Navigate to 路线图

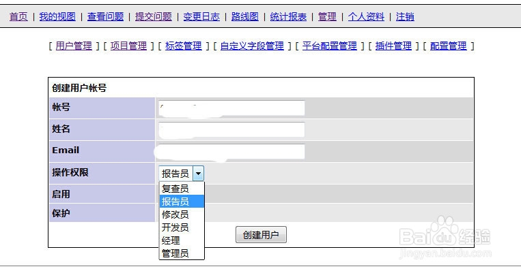pos(245,16)
